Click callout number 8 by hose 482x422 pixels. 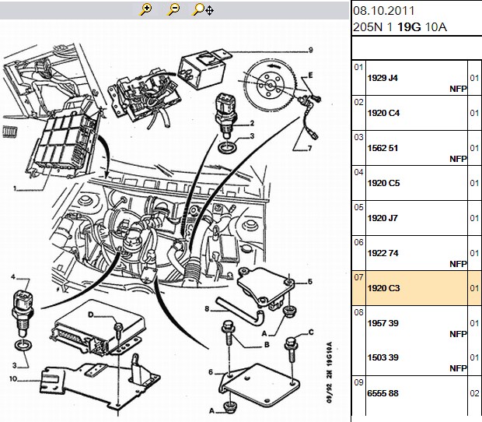pyautogui.click(x=207, y=309)
